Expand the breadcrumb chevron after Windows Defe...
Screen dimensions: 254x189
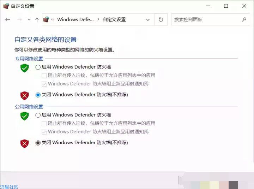click(98, 19)
